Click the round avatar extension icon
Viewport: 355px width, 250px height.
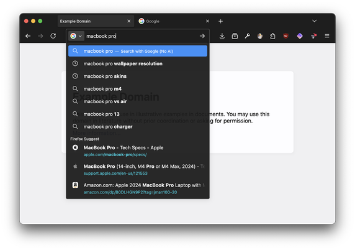260,36
